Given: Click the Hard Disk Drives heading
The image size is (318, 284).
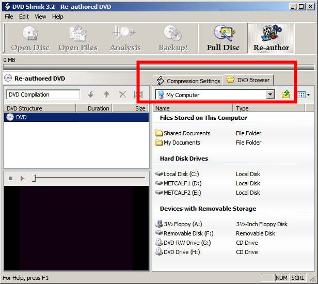Looking at the screenshot, I should coord(184,159).
